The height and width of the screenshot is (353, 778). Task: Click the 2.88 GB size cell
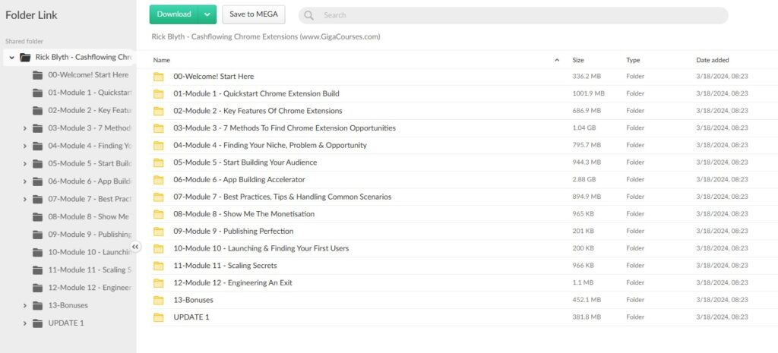(x=583, y=180)
